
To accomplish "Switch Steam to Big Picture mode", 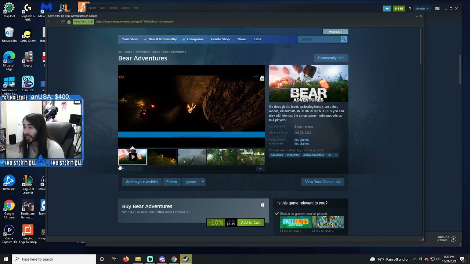I will 437,8.
